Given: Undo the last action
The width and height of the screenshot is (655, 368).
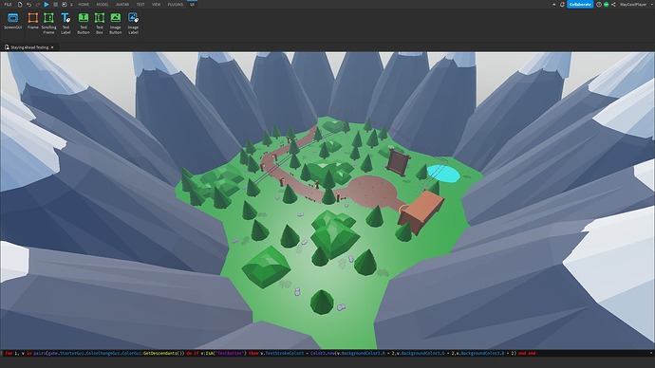Looking at the screenshot, I should point(28,4).
